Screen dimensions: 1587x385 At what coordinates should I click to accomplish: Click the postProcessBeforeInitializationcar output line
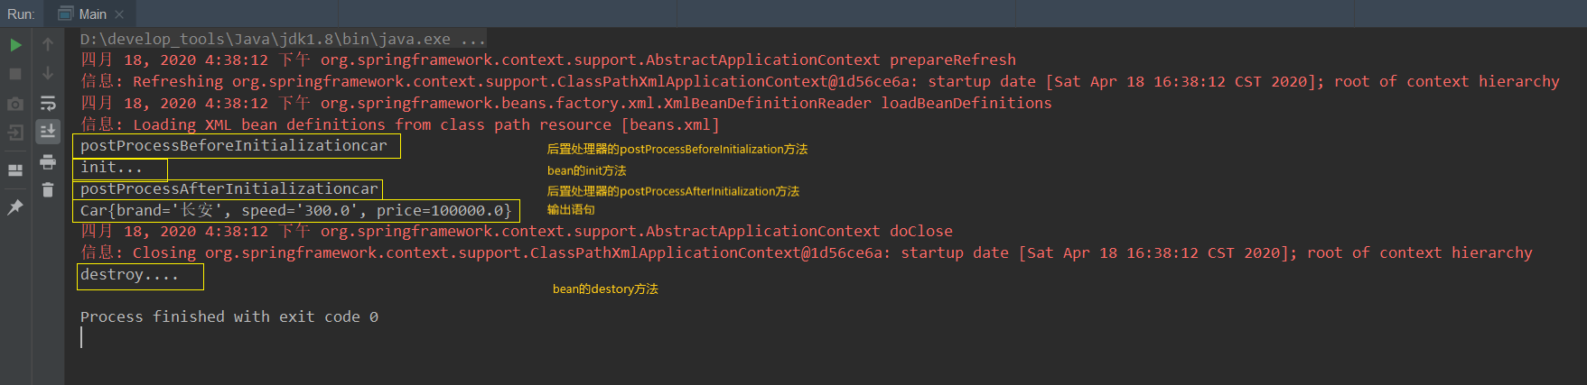coord(233,146)
